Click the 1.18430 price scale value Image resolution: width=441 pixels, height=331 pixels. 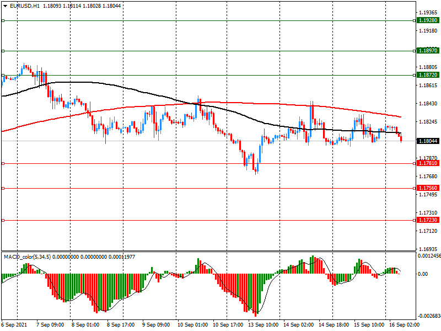(428, 104)
